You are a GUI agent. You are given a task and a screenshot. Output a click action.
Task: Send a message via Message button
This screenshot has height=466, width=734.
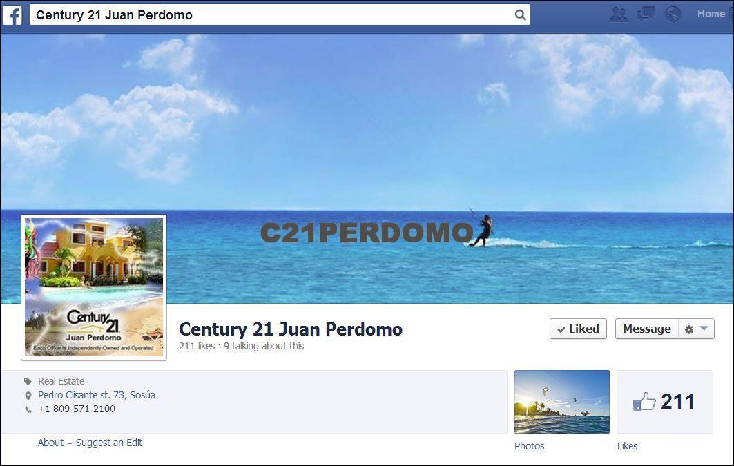click(x=647, y=329)
